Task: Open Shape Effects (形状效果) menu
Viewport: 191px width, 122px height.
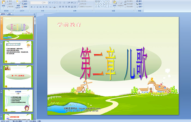Action: (129, 7)
